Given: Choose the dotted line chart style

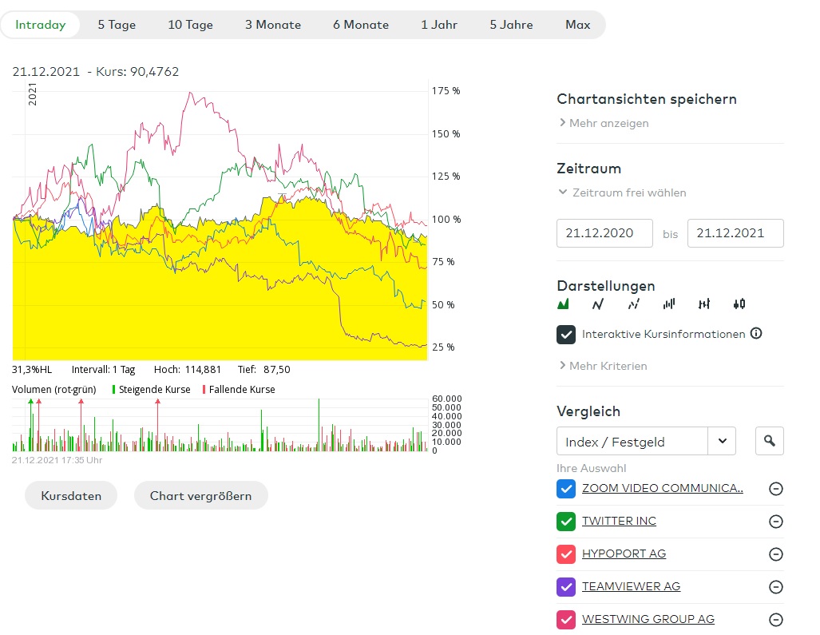Looking at the screenshot, I should 633,304.
